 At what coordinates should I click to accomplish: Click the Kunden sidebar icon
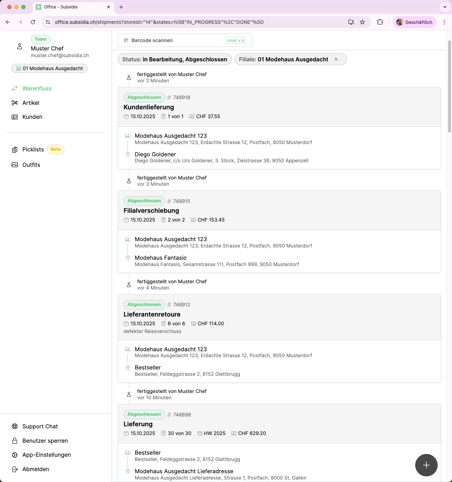click(x=15, y=117)
